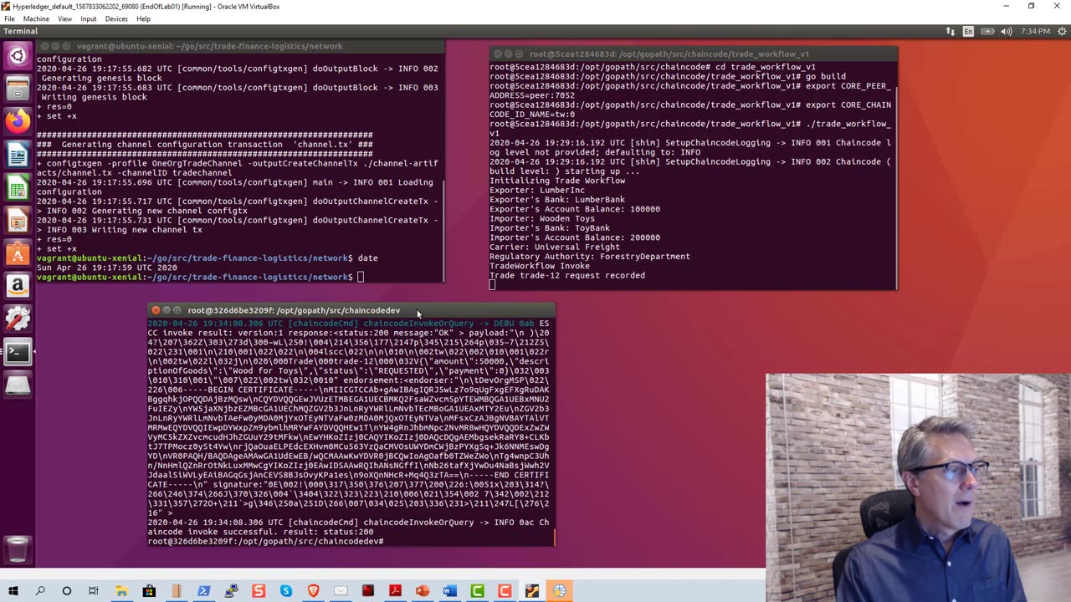Screen dimensions: 1071x602
Task: Open Cortana circle on taskbar
Action: pyautogui.click(x=67, y=591)
